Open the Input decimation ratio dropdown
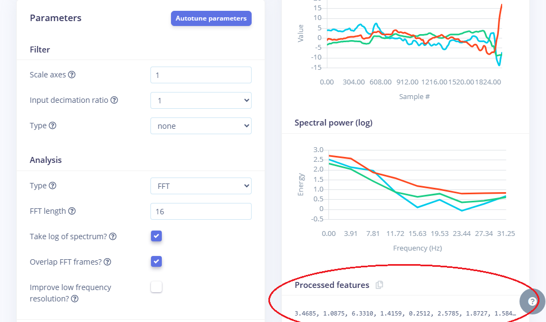Image resolution: width=546 pixels, height=322 pixels. coord(201,101)
